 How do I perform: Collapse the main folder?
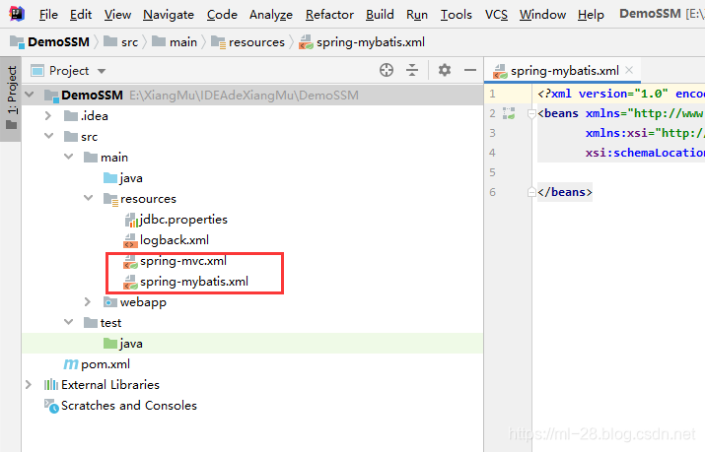(69, 157)
